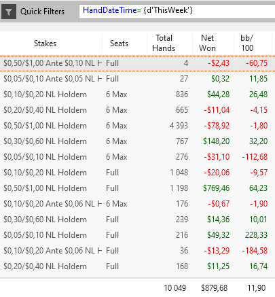
Task: Click the HandDateTime filter expression field
Action: [x=177, y=12]
